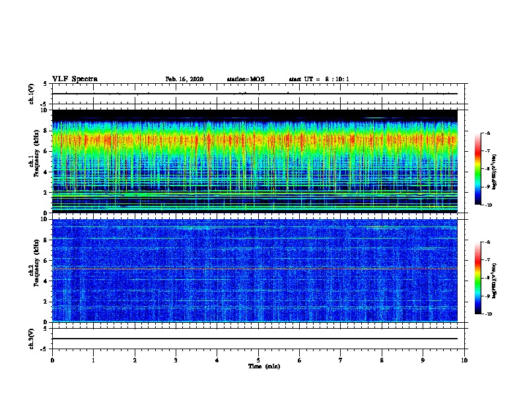Image resolution: width=523 pixels, height=404 pixels.
Task: Click the "ch.3(V)" waveform axis label
Action: (x=31, y=339)
